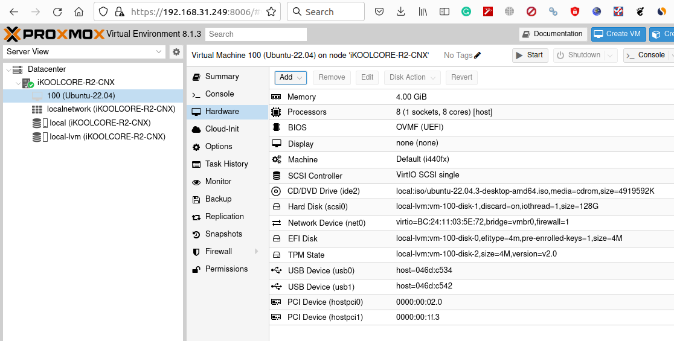The image size is (674, 341).
Task: Edit tags with pencil icon
Action: [x=478, y=56]
